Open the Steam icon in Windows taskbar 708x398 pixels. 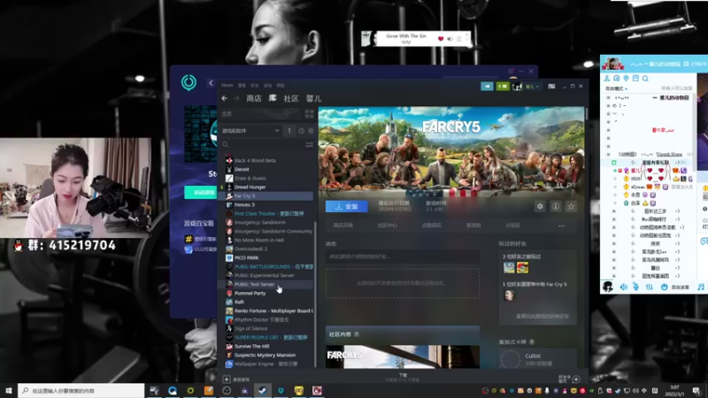point(262,390)
